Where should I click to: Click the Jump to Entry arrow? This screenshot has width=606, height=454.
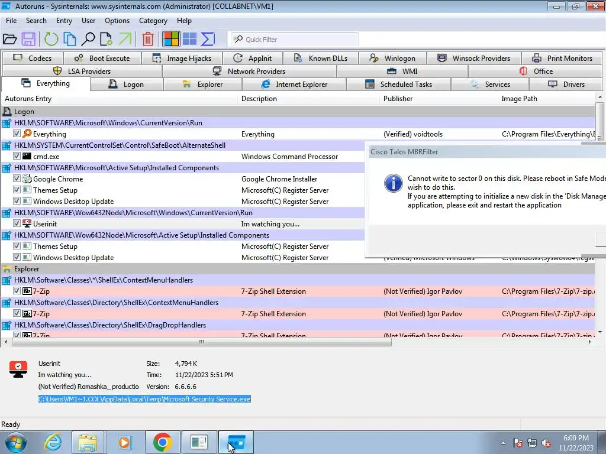125,39
